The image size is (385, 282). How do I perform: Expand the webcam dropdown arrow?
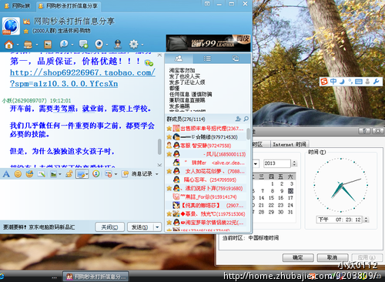107,45
